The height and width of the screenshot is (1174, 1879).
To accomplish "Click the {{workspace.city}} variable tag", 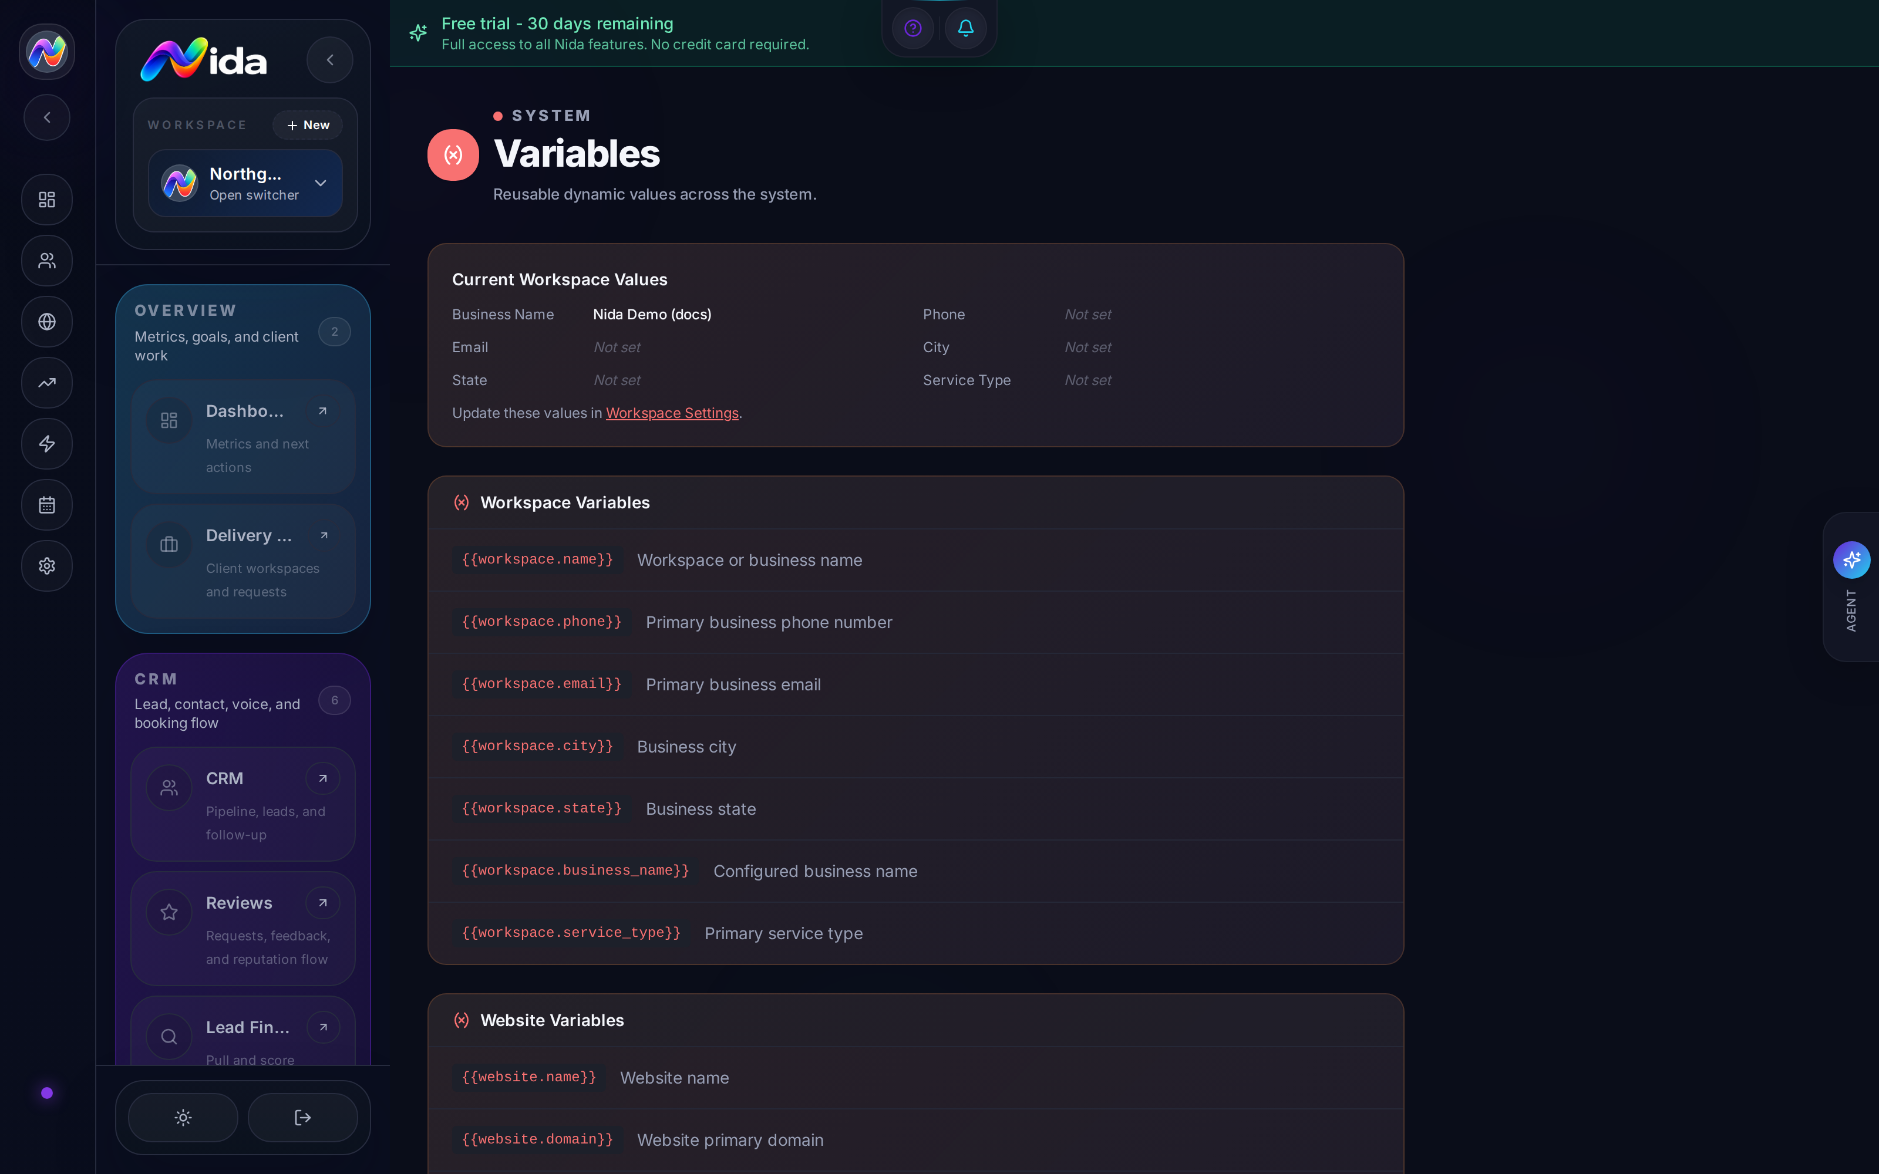I will click(537, 746).
